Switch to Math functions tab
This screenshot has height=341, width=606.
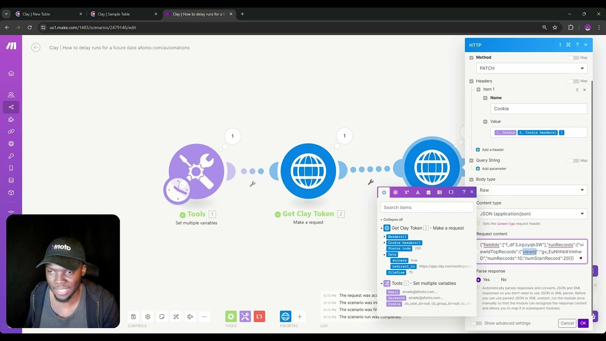pos(406,192)
